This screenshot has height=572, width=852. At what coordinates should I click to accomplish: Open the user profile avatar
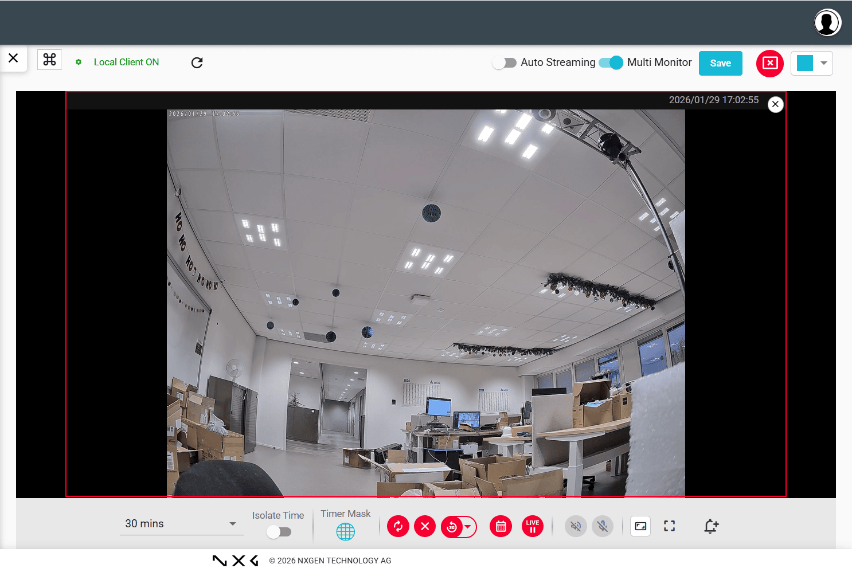tap(827, 22)
